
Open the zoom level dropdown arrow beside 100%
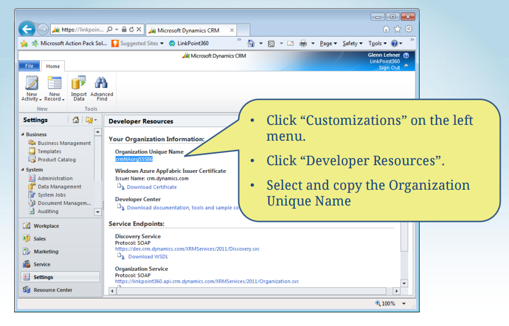tap(404, 304)
